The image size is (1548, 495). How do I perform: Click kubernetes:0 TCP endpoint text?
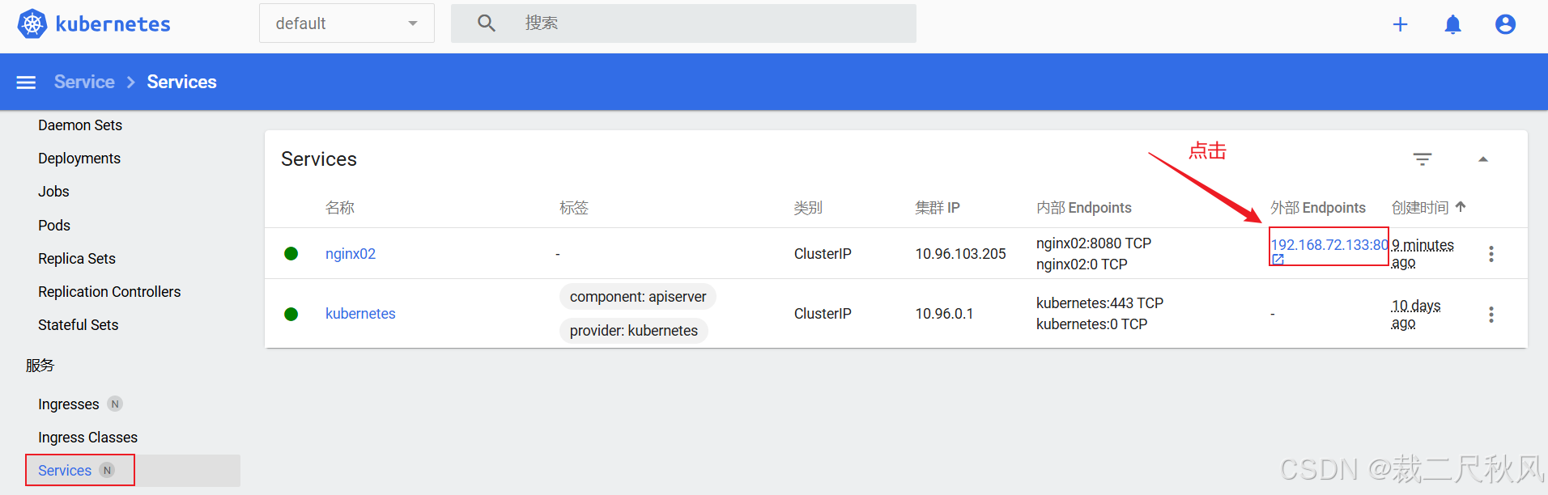click(1091, 324)
